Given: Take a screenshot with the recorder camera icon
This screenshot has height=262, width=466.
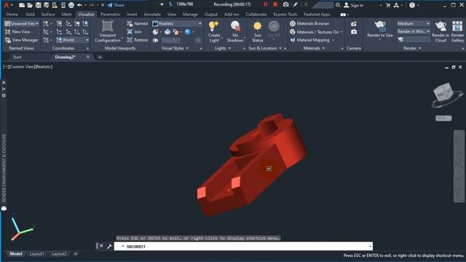Looking at the screenshot, I should (x=285, y=4).
